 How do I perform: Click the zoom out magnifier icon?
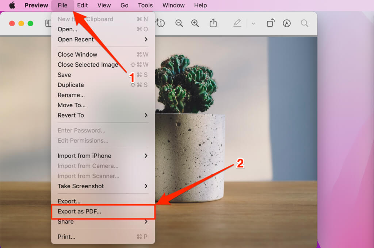tap(179, 23)
